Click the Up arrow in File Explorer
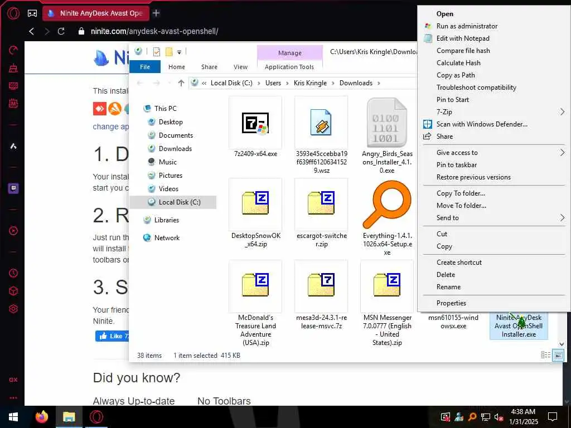Image resolution: width=571 pixels, height=428 pixels. click(x=181, y=83)
